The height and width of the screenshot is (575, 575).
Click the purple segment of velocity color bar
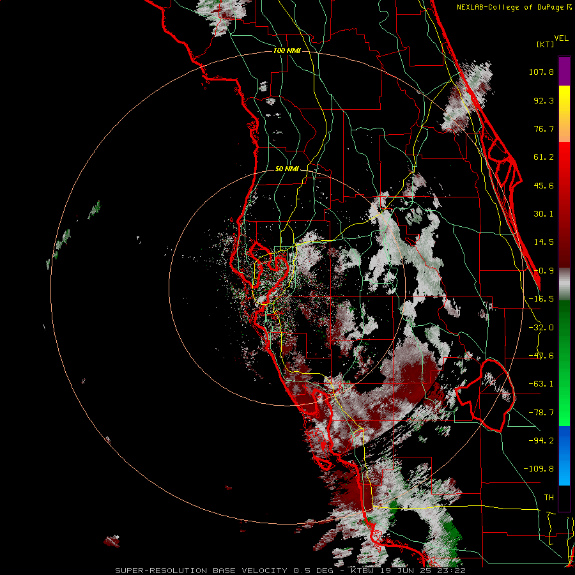pos(564,71)
